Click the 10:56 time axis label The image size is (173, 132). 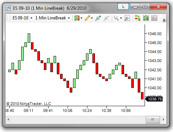[x=126, y=110]
